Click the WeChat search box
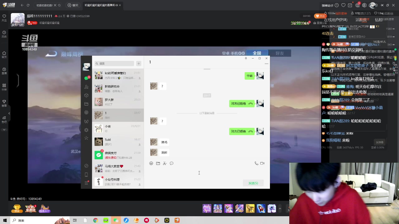This screenshot has width=399, height=224. click(x=114, y=63)
